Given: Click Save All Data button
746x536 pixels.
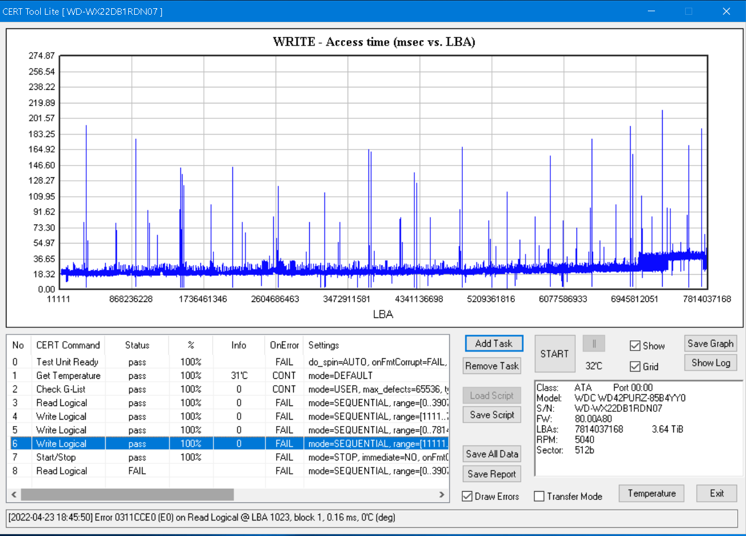Looking at the screenshot, I should [x=492, y=454].
